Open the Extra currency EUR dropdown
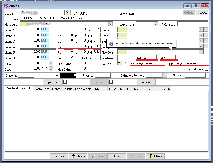This screenshot has height=163, width=213. coord(51,63)
